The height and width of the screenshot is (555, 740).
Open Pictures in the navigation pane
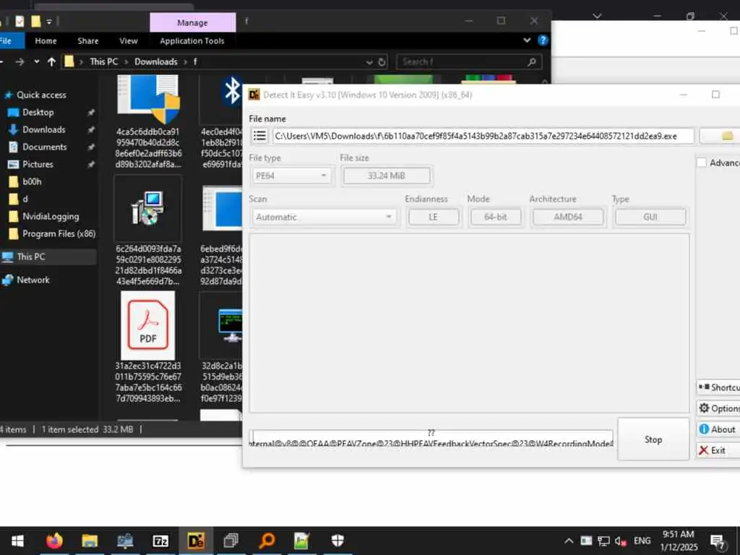click(x=38, y=164)
